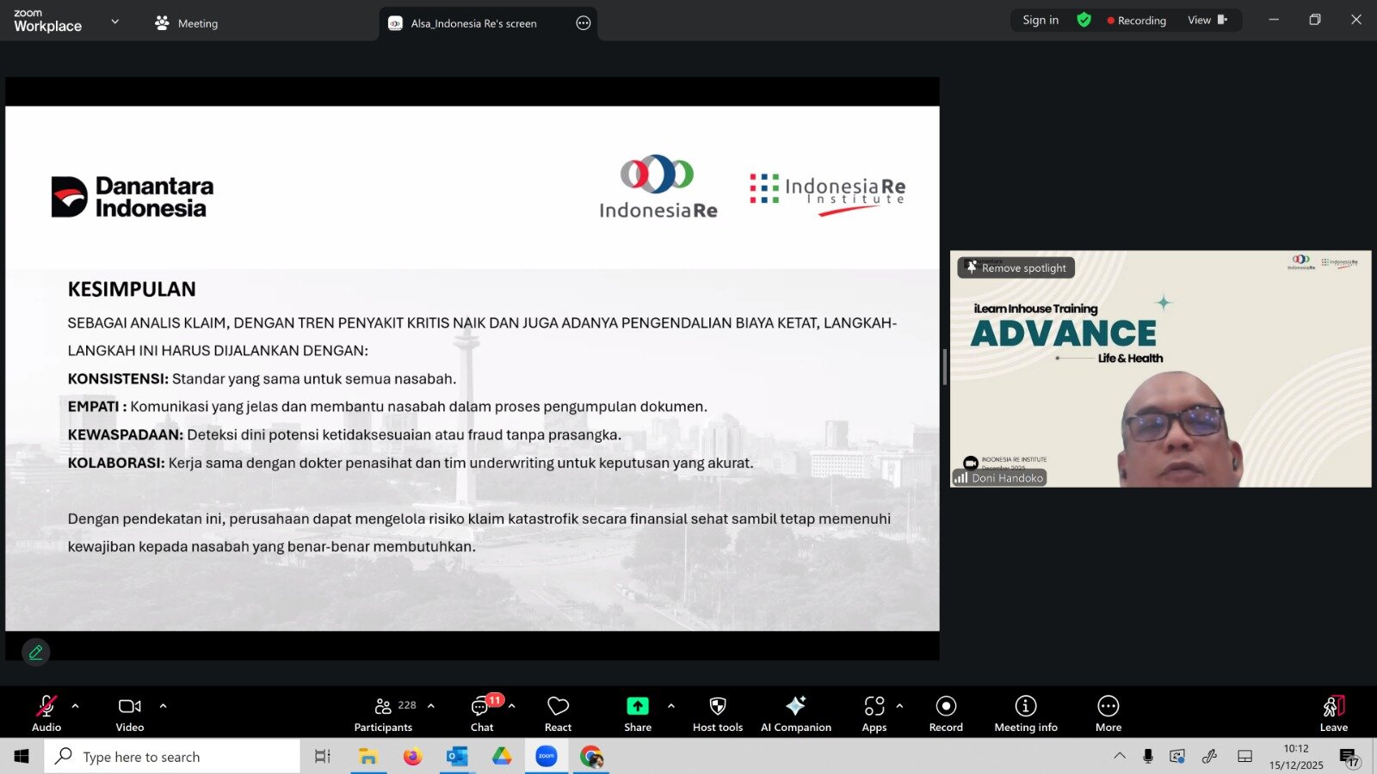Open AI Companion panel

[795, 713]
